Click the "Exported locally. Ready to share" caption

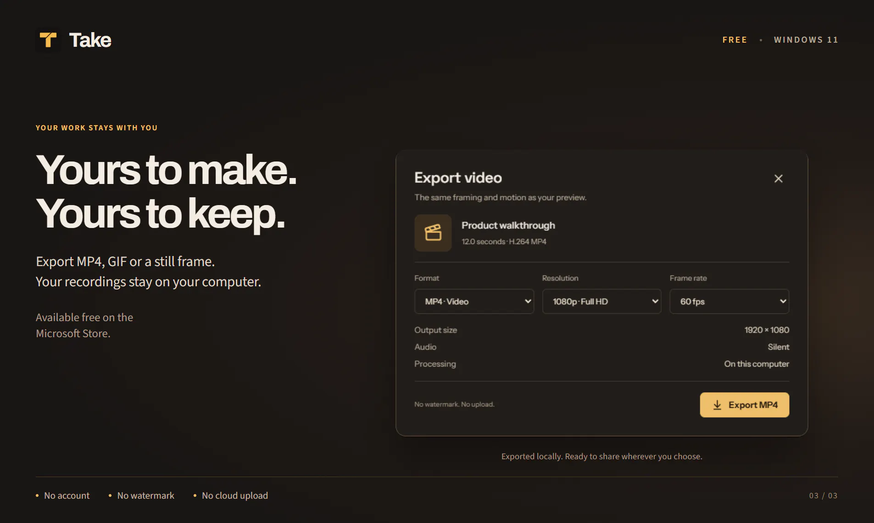(x=601, y=456)
